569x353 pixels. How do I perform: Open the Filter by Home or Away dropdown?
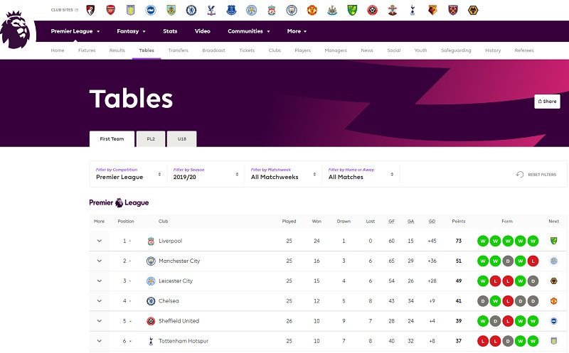click(361, 174)
